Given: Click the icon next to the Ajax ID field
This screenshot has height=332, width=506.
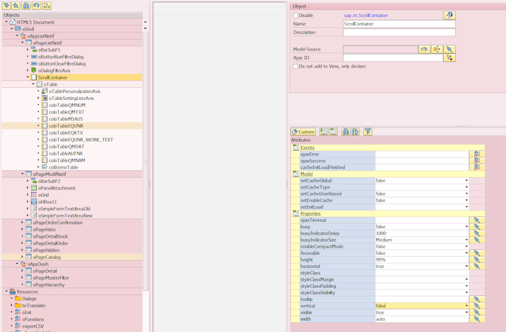Looking at the screenshot, I should click(449, 58).
